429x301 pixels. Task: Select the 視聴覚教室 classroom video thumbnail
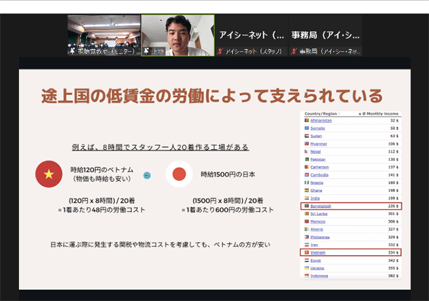tap(104, 35)
